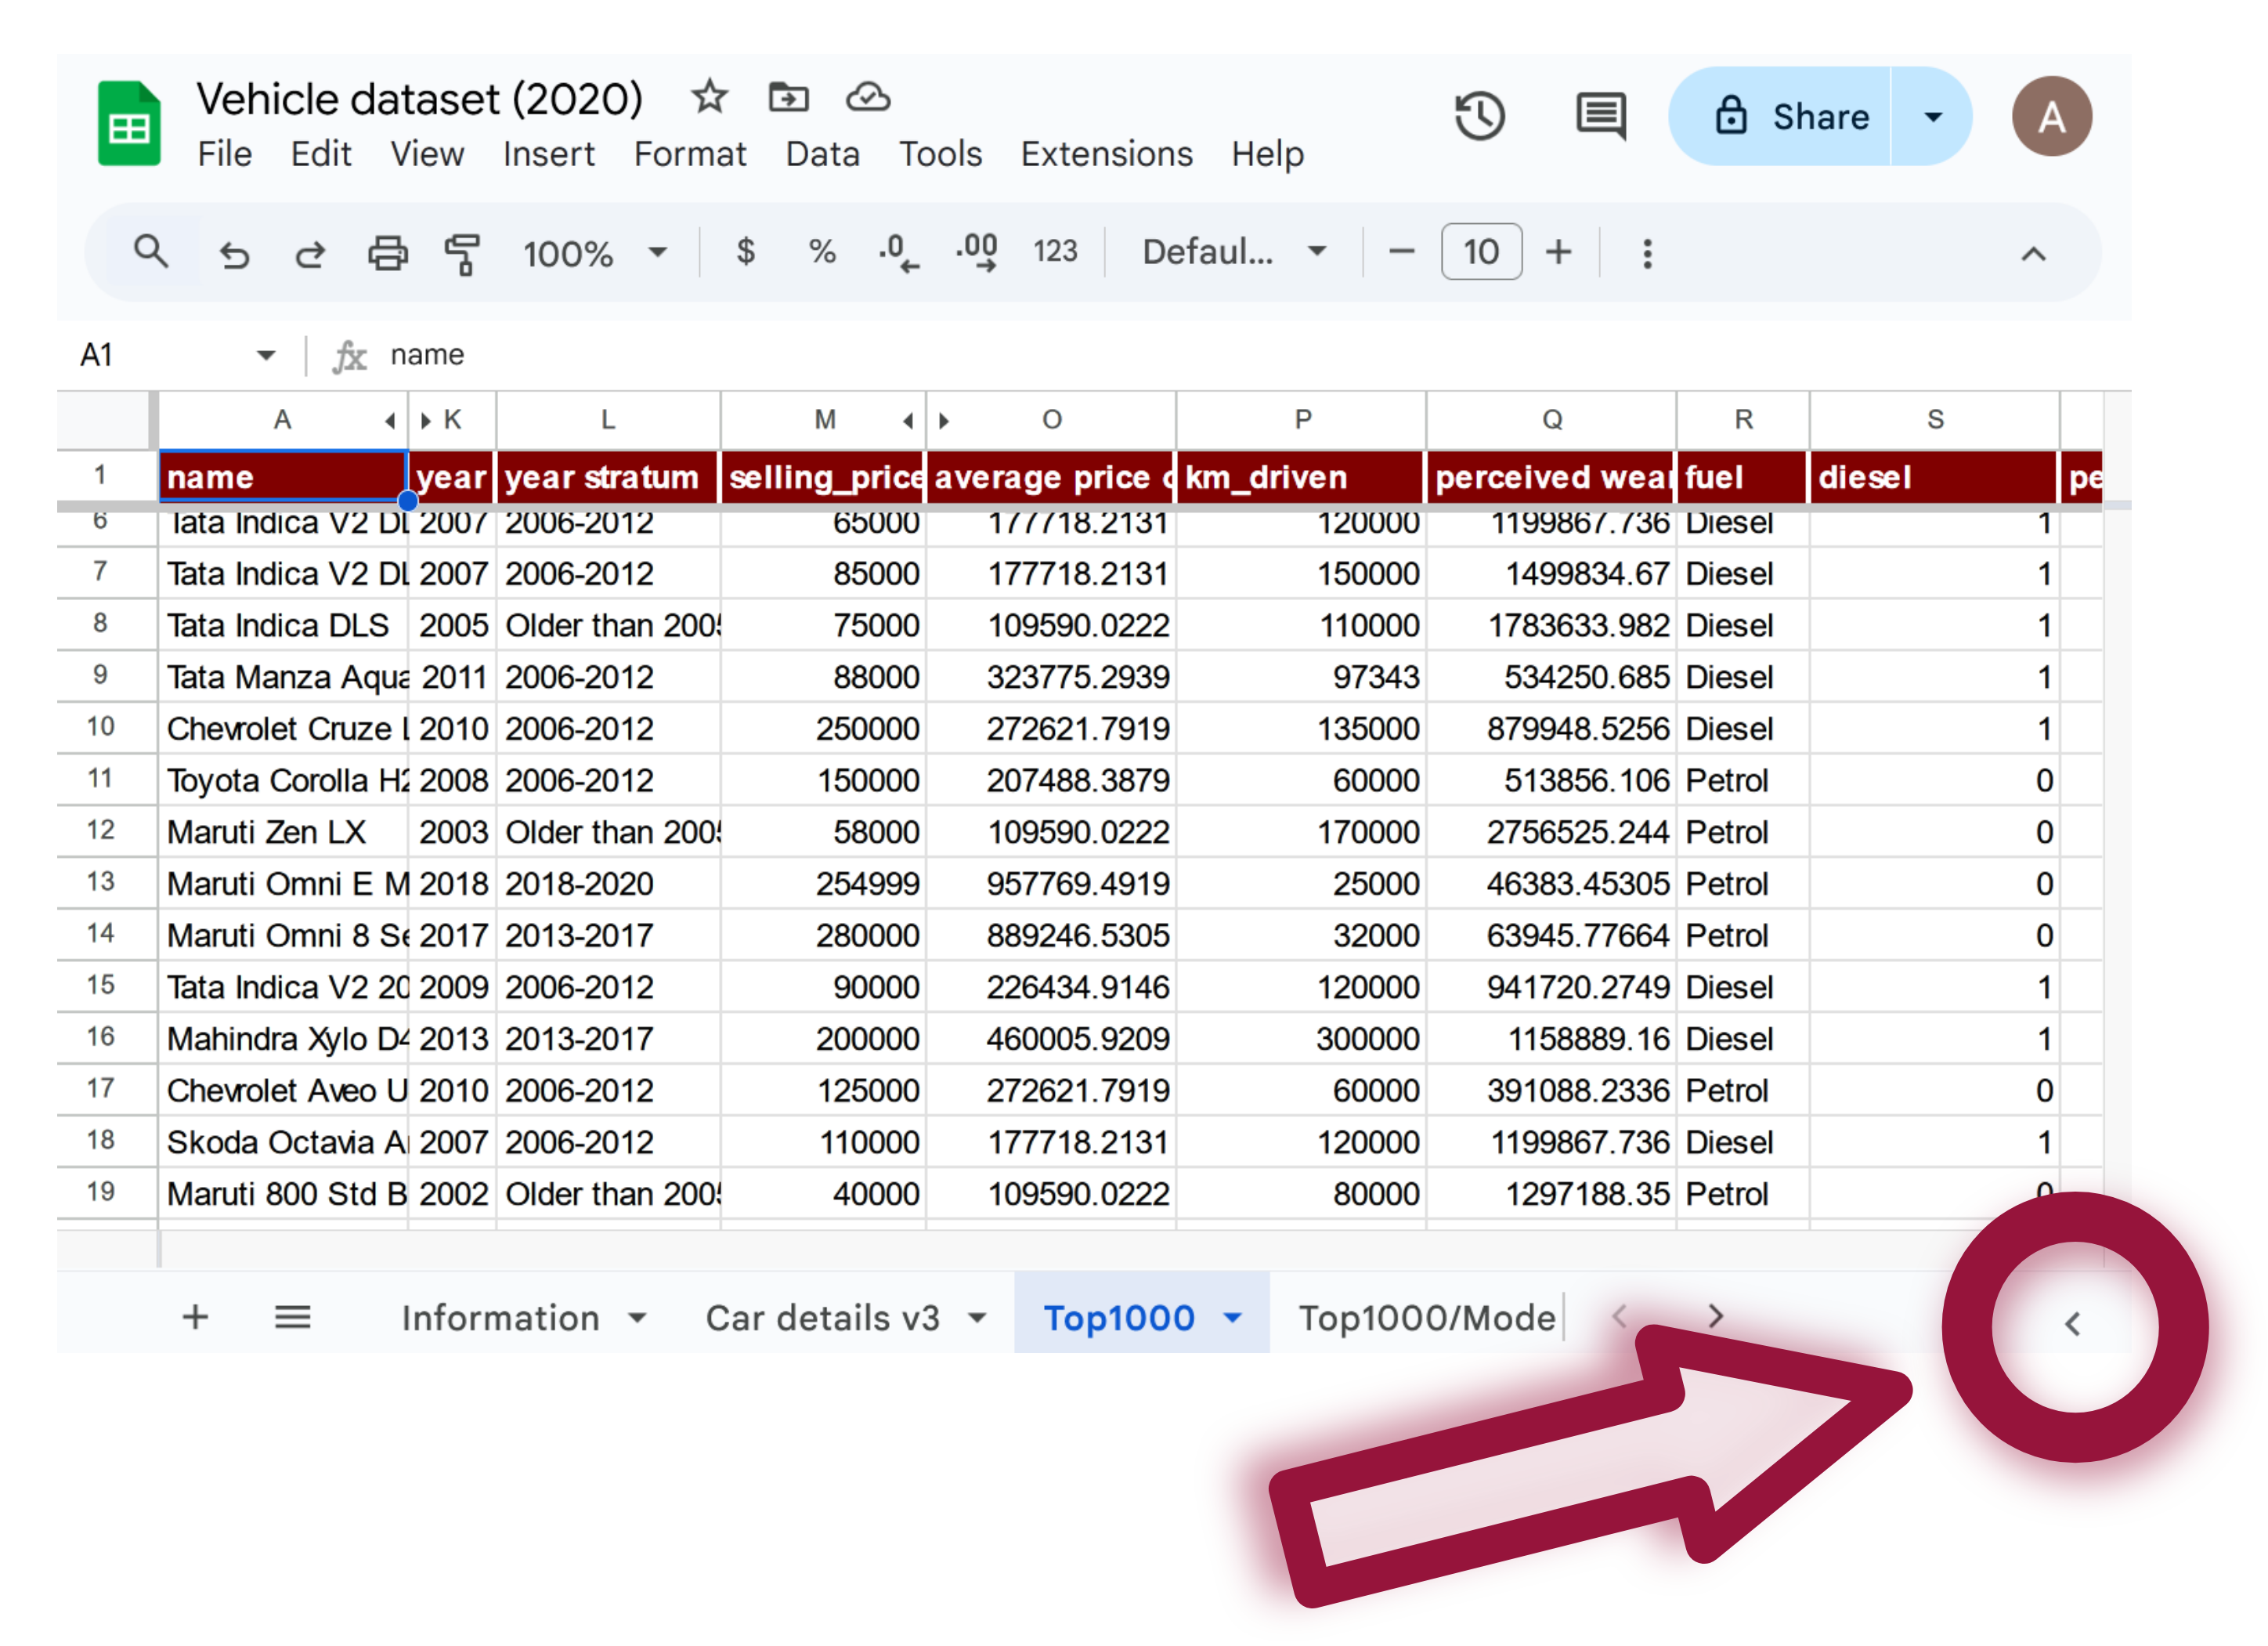Star the Vehicle dataset document
The height and width of the screenshot is (1646, 2268).
tap(709, 97)
